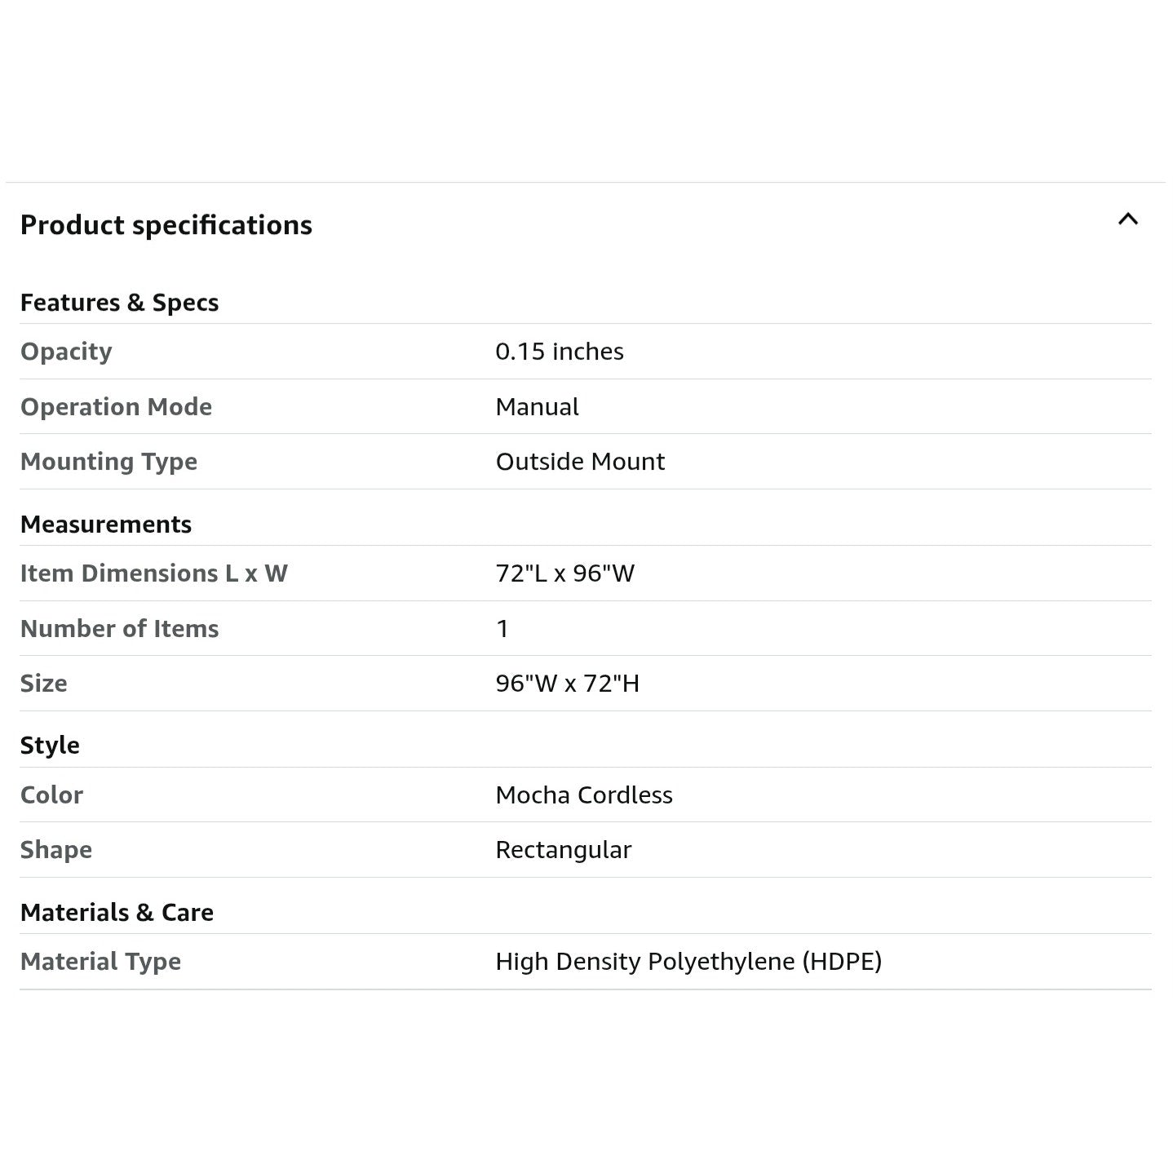Click the Number of Items label
The image size is (1173, 1173).
click(x=120, y=629)
